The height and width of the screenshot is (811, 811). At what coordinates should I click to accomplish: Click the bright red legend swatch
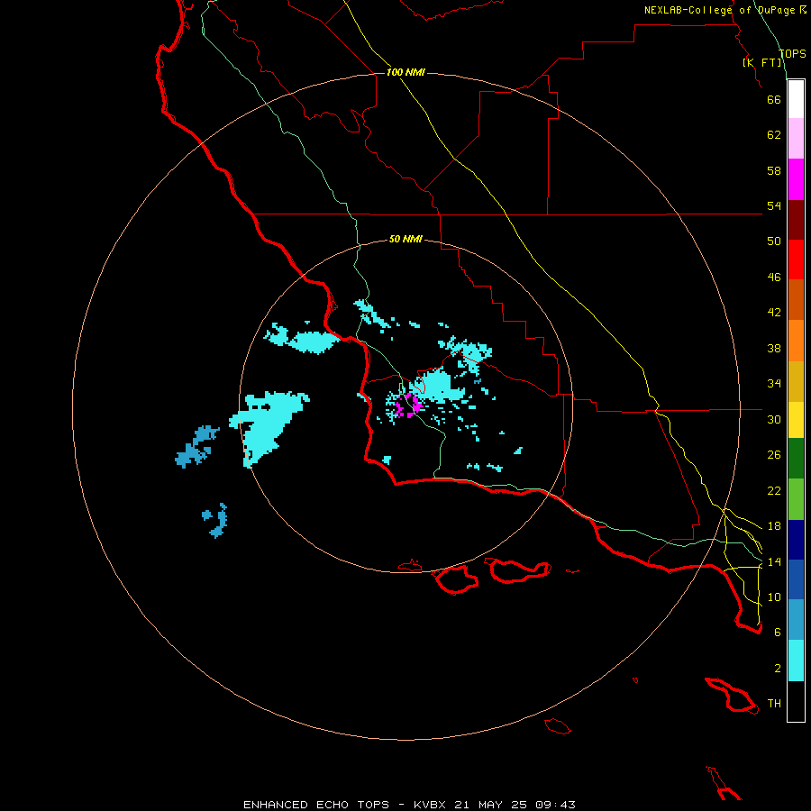(x=796, y=260)
